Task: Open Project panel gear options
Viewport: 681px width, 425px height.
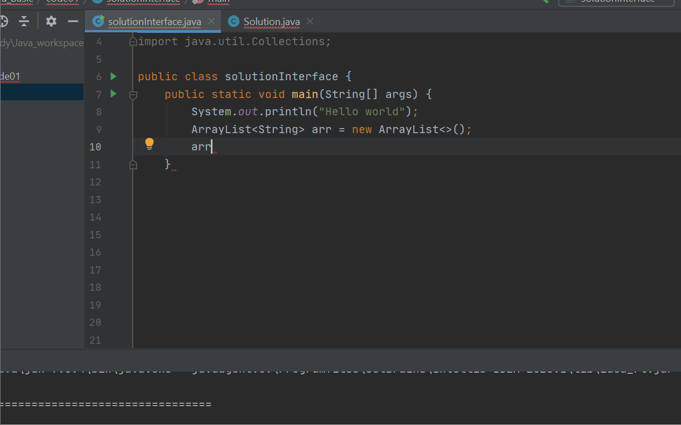Action: tap(51, 22)
